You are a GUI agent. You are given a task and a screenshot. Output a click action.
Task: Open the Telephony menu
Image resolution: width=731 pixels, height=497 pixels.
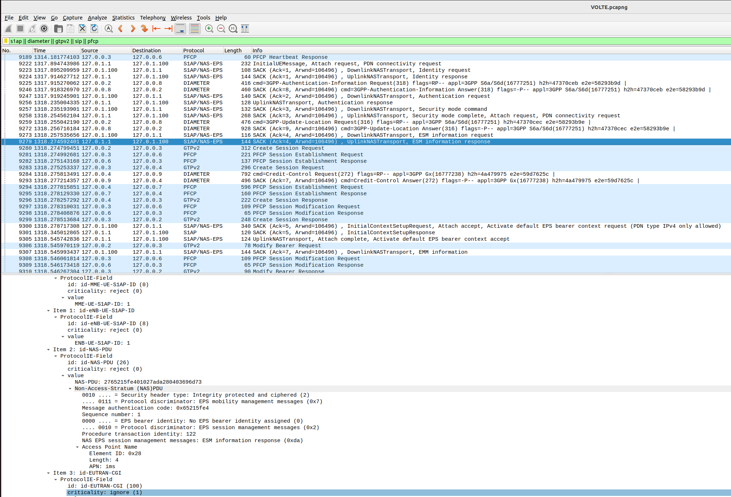[x=152, y=17]
